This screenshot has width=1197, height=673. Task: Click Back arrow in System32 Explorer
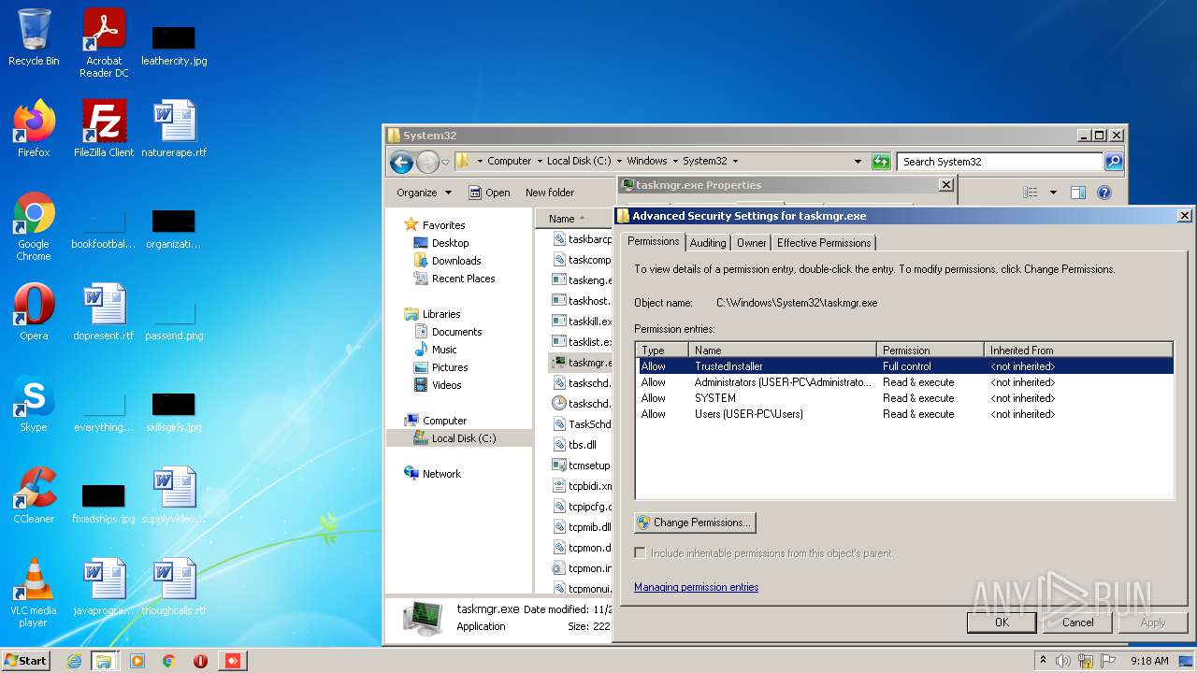point(401,162)
